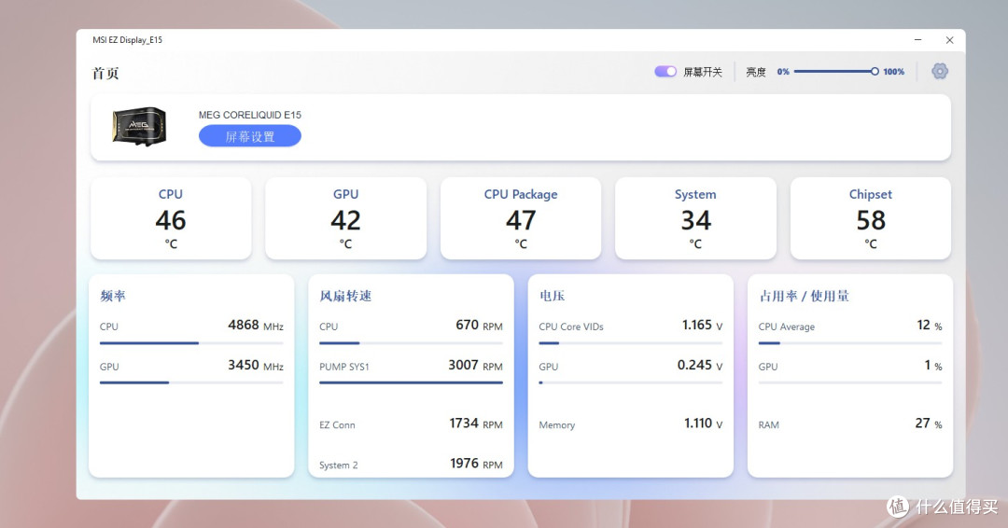
Task: Click the 首页 home heading
Action: [x=105, y=73]
